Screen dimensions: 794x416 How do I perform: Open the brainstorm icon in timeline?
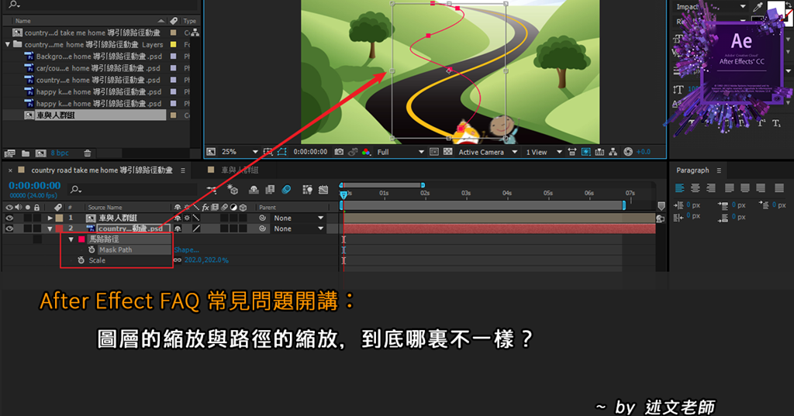(307, 190)
